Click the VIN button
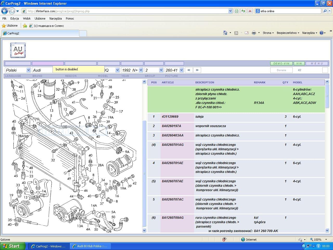Screen dimensions: 333x250 (299, 63)
